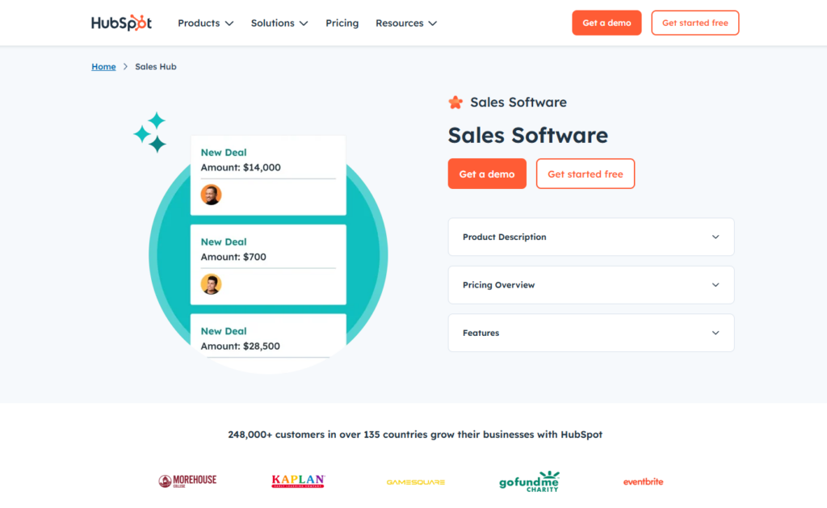Click the Home breadcrumb link
This screenshot has width=827, height=508.
[103, 67]
